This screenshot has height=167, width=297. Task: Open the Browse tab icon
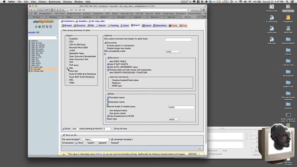click(63, 26)
